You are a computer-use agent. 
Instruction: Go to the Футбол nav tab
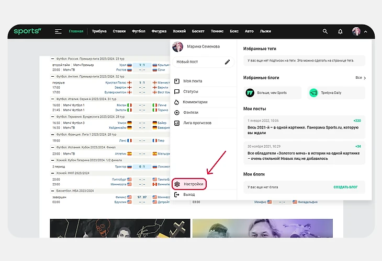pyautogui.click(x=139, y=31)
